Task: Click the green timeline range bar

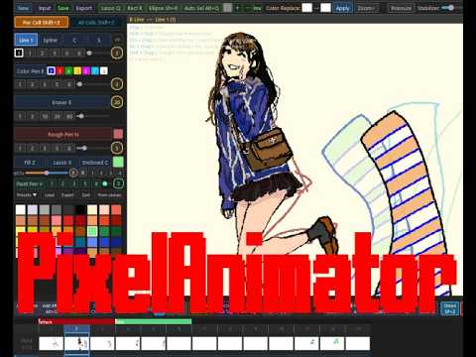Action: (x=154, y=321)
